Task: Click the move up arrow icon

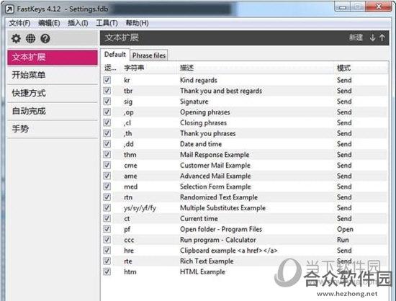Action: [382, 38]
